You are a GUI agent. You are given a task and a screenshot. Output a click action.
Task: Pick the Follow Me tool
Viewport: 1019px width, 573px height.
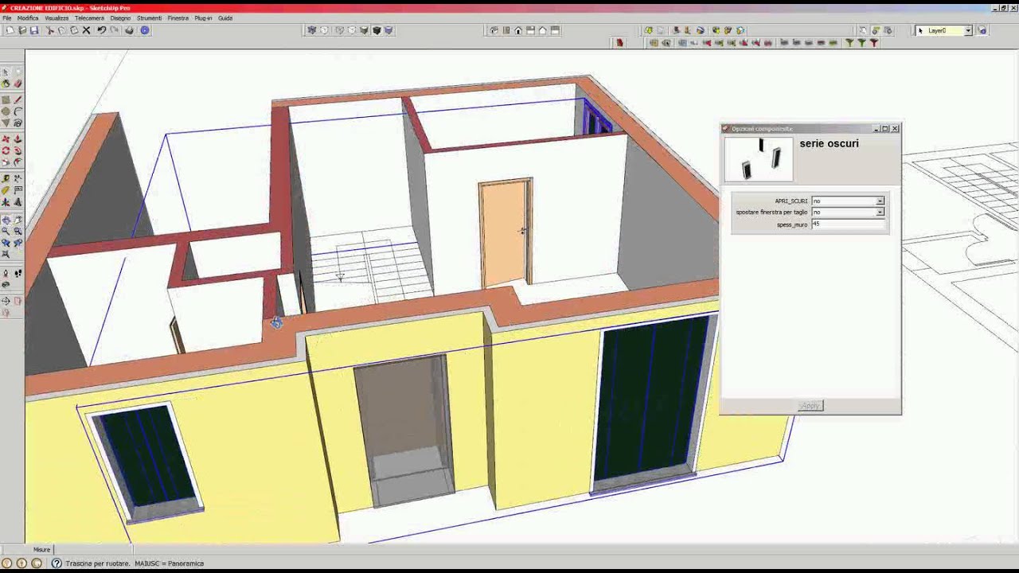click(x=18, y=150)
